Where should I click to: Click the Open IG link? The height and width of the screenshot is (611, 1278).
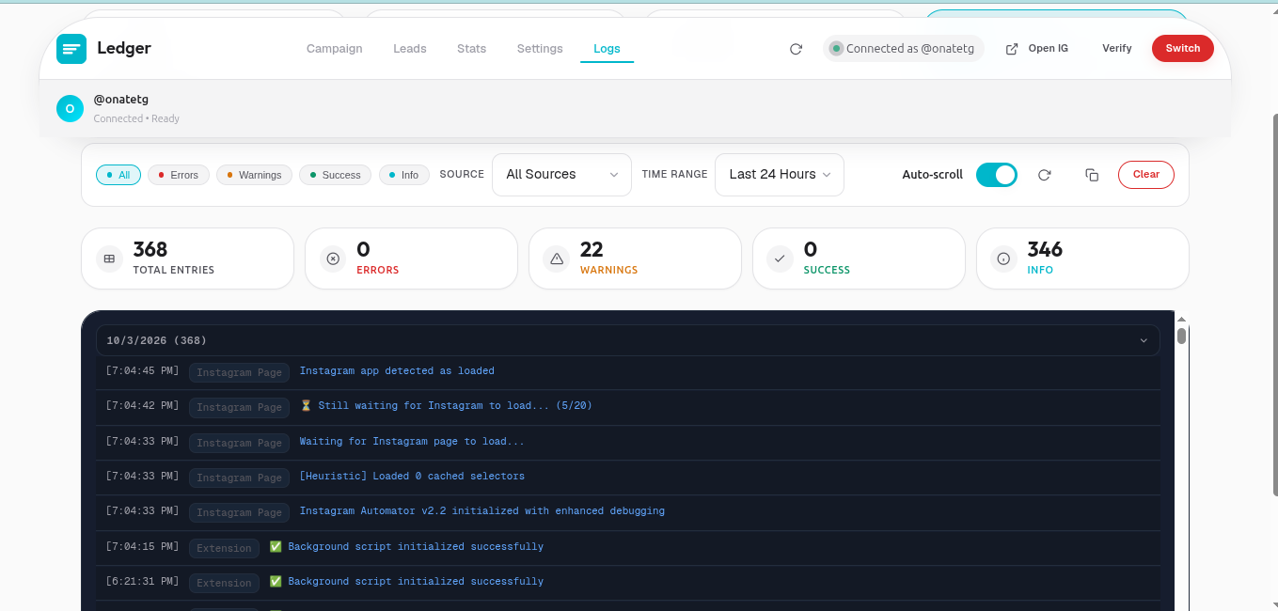[x=1037, y=49]
